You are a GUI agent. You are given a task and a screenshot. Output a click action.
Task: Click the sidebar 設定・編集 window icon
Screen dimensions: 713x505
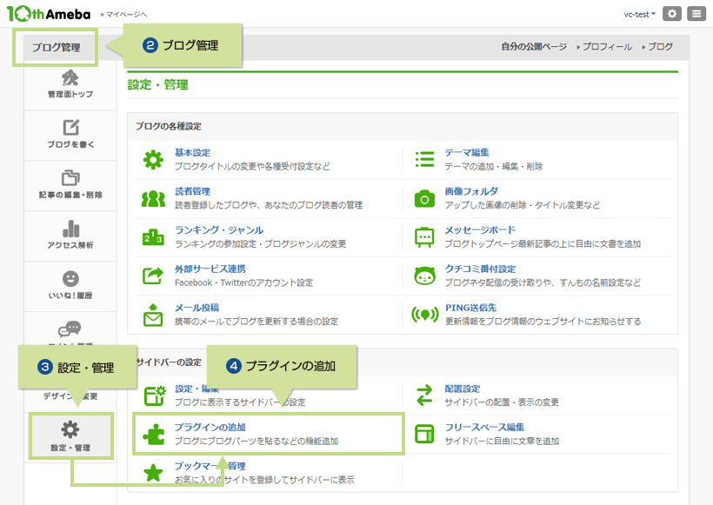[155, 395]
